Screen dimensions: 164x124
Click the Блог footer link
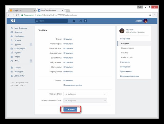pos(12,83)
